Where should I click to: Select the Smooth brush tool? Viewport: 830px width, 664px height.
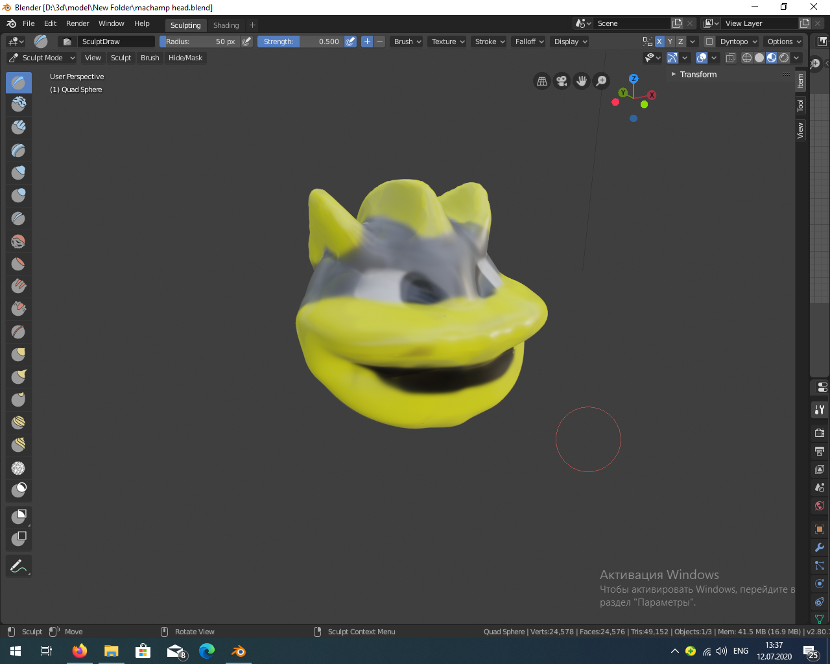19,241
